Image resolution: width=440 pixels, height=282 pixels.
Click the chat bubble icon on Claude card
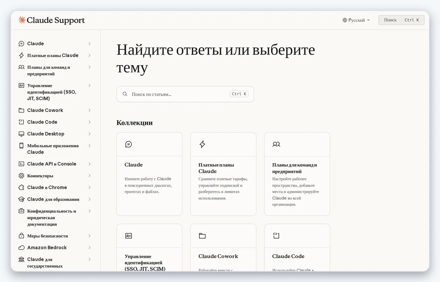coord(128,144)
